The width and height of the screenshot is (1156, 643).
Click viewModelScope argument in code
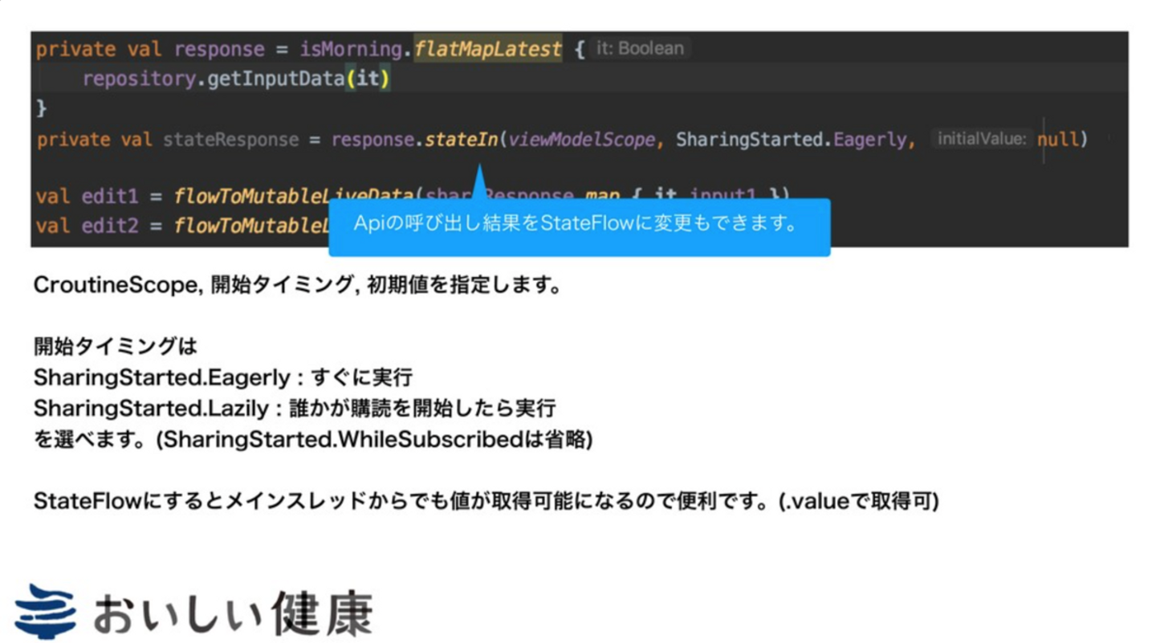581,140
